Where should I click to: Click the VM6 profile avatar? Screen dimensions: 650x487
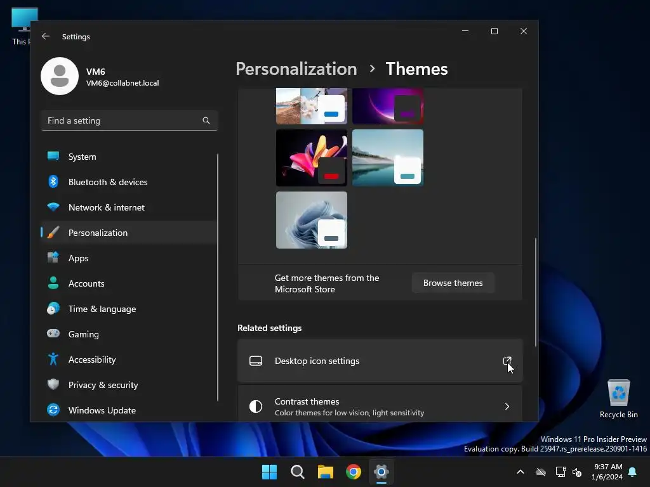coord(60,76)
